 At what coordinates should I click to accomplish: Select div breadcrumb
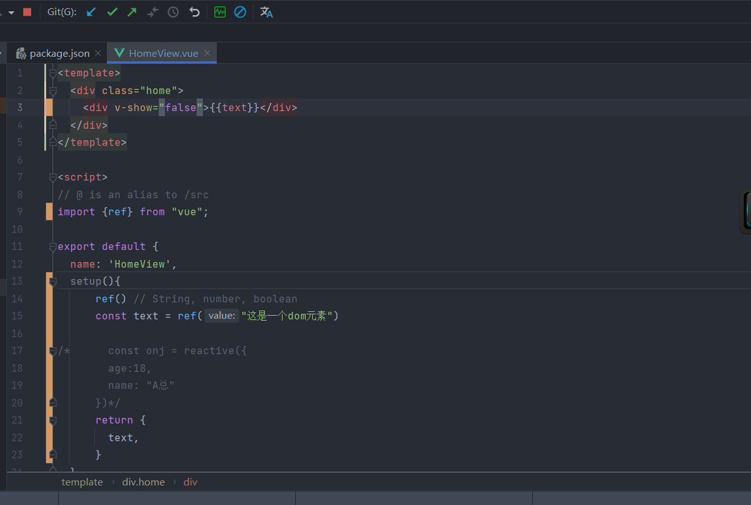[190, 482]
